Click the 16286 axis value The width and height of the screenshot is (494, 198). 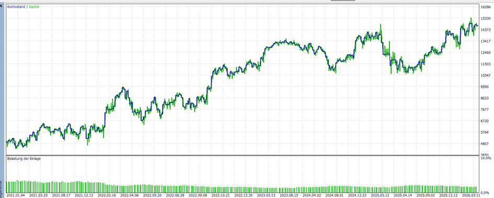[486, 7]
